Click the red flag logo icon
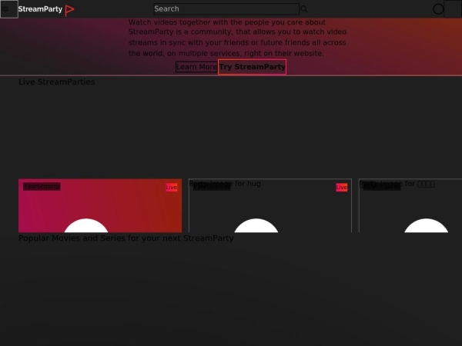Screen dimensions: 462x346 click(x=69, y=11)
